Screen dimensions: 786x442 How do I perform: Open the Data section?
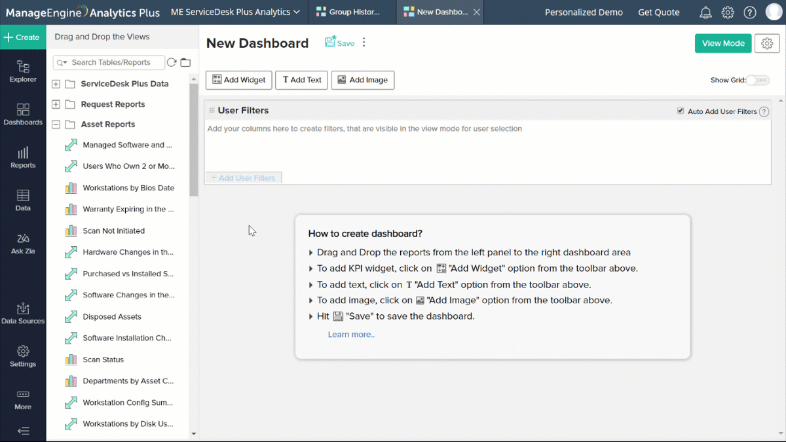pyautogui.click(x=23, y=200)
